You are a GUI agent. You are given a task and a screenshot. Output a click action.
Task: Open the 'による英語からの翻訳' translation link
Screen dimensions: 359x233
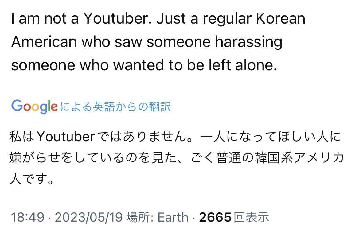pos(115,107)
